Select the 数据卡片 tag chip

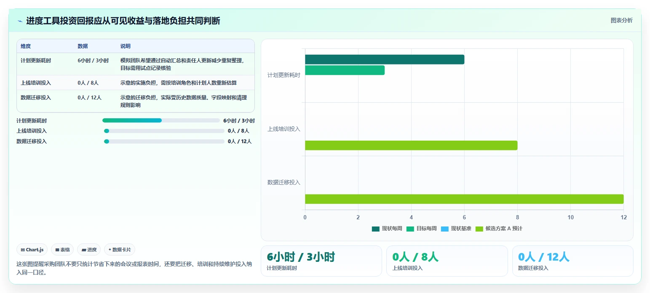coord(120,250)
